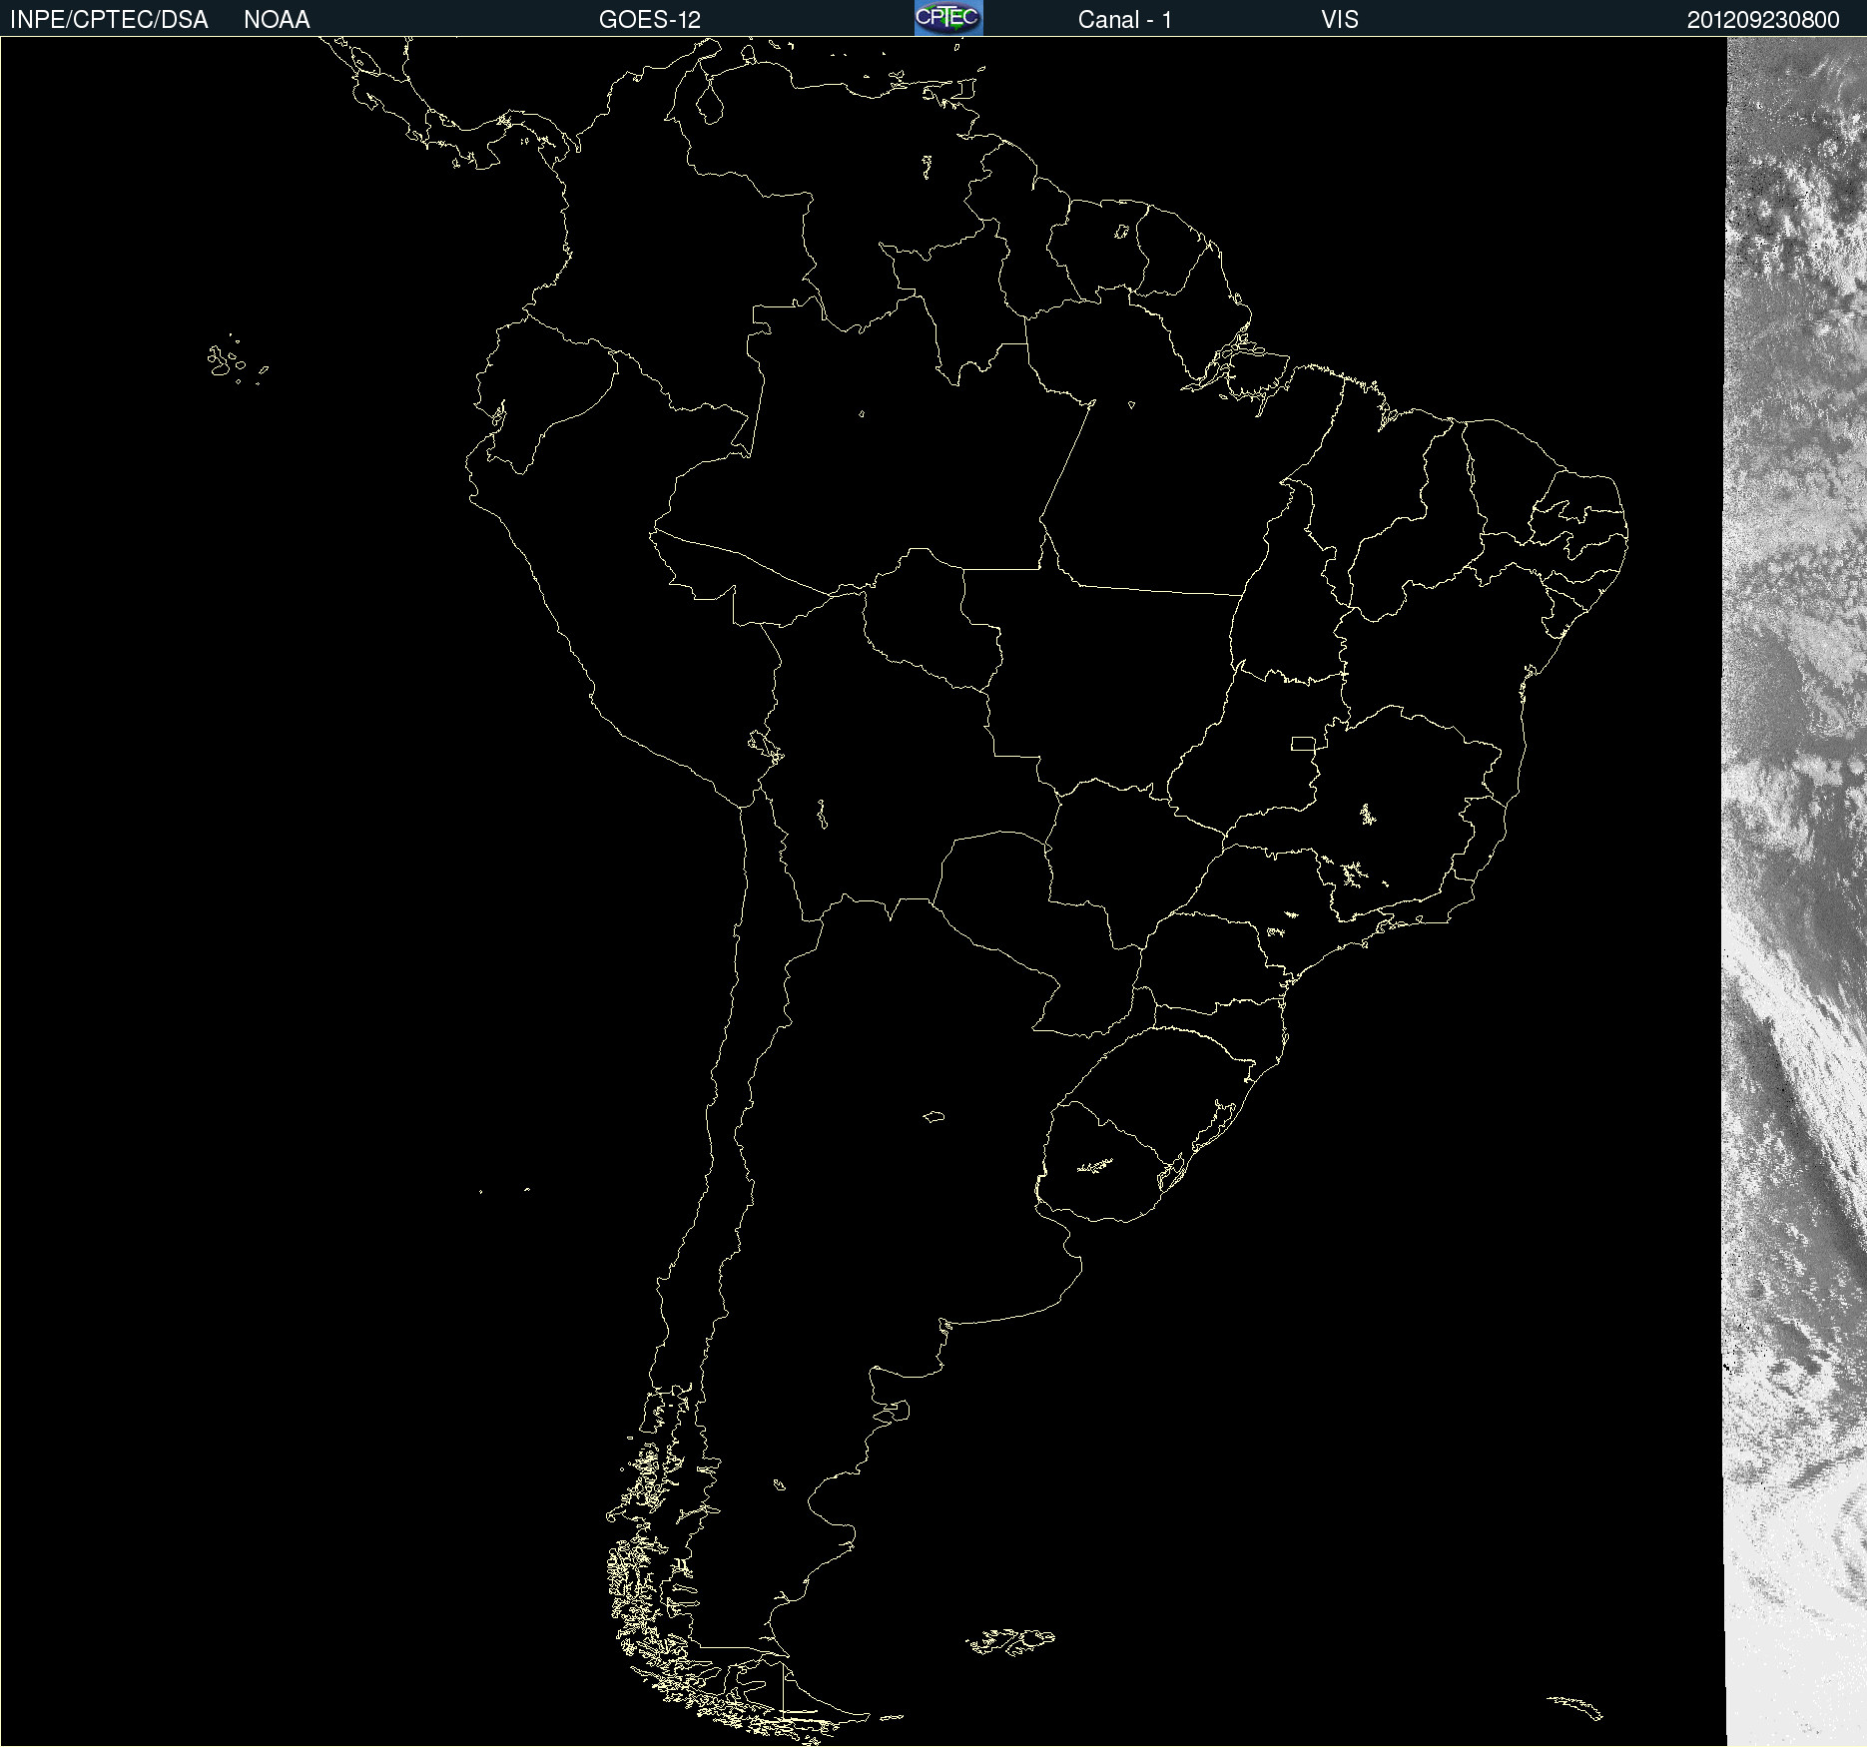
Task: Click the GOES-12 satellite label
Action: point(650,20)
